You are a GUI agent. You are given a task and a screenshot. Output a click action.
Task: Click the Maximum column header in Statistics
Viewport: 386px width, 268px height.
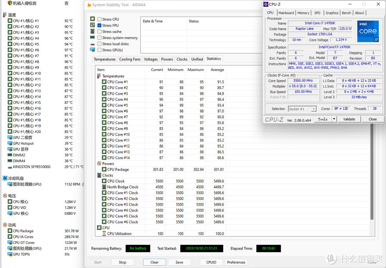pos(196,70)
